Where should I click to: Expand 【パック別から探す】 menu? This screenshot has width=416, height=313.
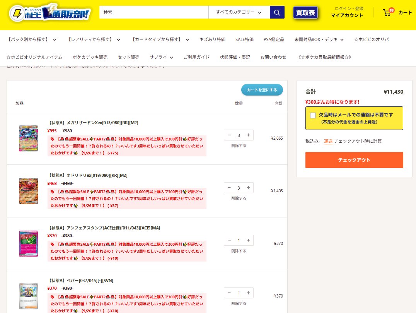tap(32, 39)
